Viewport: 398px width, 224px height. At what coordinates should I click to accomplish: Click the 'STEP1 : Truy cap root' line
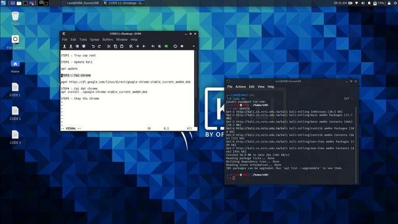(x=78, y=55)
